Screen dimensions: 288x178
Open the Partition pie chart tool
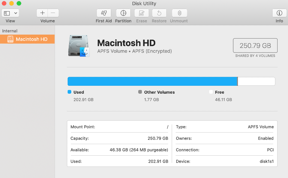[x=123, y=13]
